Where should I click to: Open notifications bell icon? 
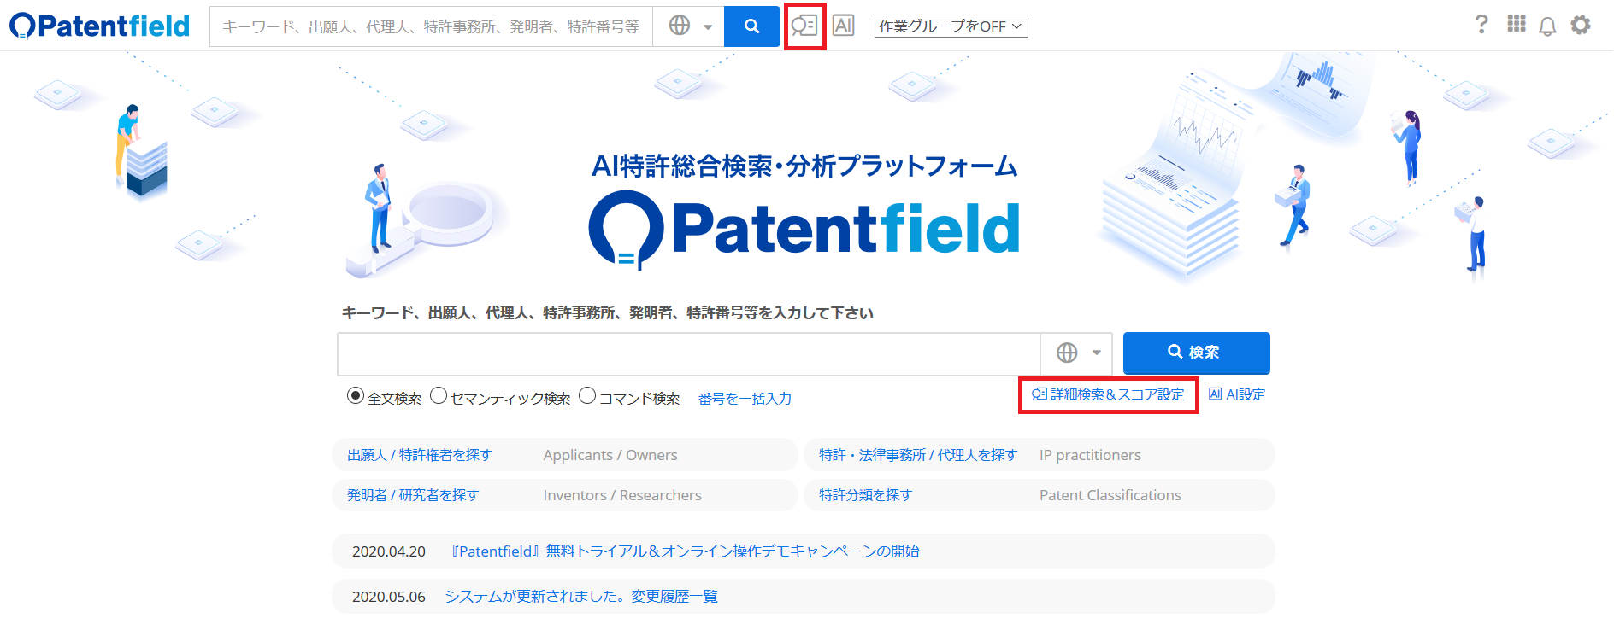(x=1547, y=26)
